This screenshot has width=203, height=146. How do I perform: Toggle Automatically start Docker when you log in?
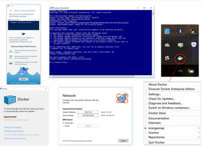pyautogui.click(x=4, y=109)
